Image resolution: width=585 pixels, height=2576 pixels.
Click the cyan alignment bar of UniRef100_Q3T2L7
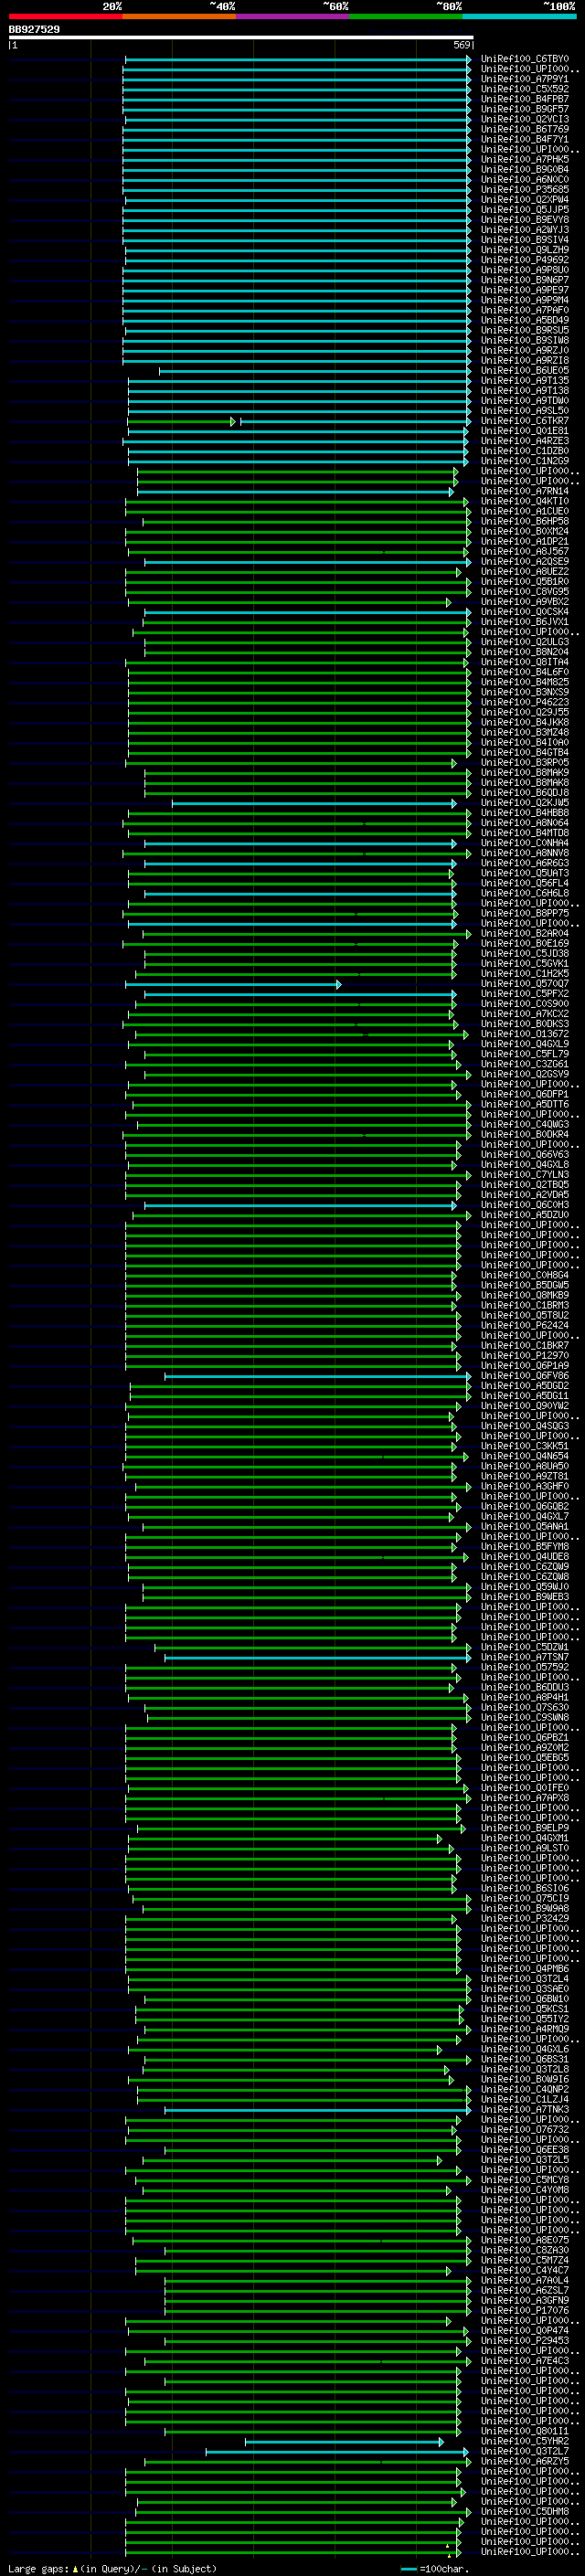pyautogui.click(x=337, y=2451)
